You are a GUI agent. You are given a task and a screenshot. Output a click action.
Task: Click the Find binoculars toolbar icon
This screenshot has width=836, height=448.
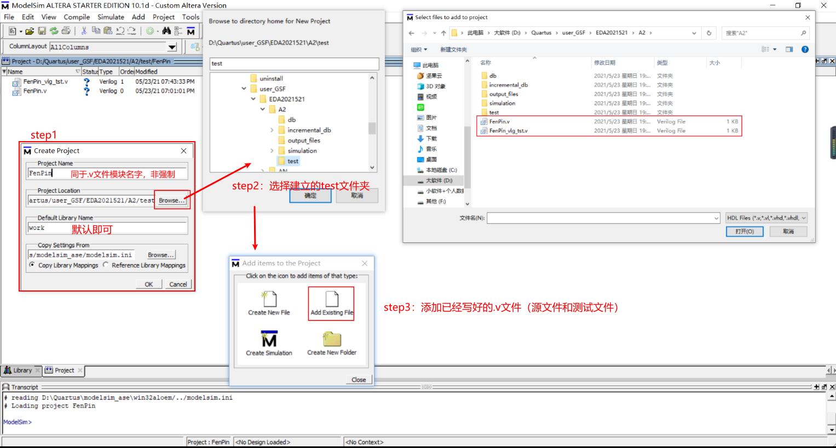[x=166, y=31]
